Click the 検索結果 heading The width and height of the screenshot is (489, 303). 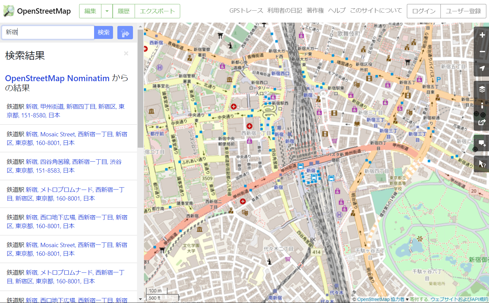pos(25,56)
